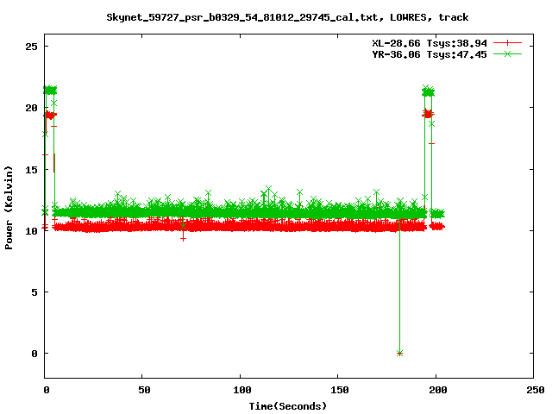Click the outlier data point at zero Kelvin
The image size is (552, 414).
(399, 353)
